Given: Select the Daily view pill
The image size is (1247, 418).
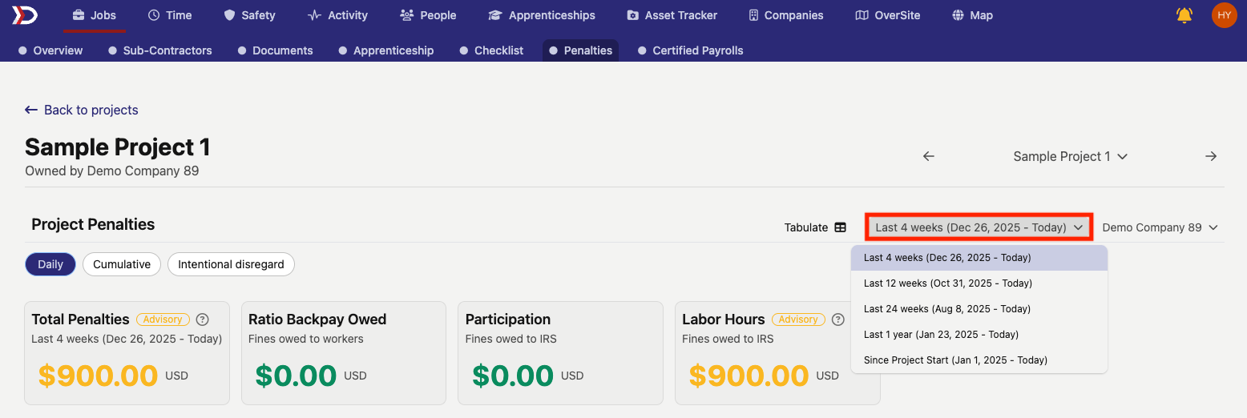Looking at the screenshot, I should point(50,264).
